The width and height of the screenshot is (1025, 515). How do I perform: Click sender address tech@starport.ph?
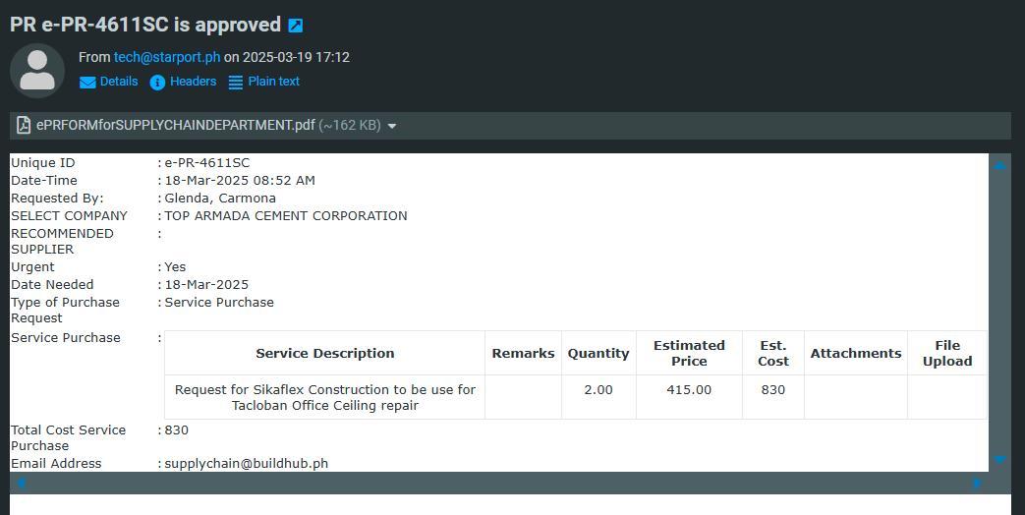(167, 57)
